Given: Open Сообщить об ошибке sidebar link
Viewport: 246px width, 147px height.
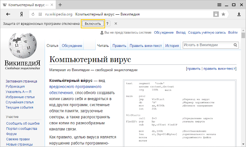Looking at the screenshot, I should [23, 124].
